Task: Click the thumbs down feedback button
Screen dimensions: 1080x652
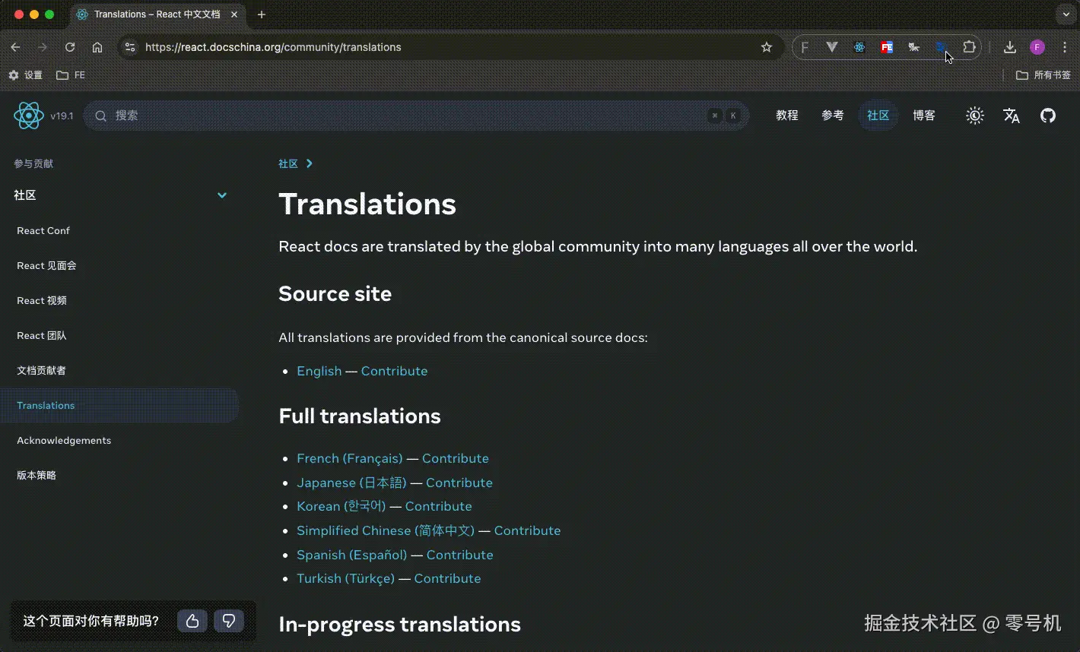Action: point(229,621)
